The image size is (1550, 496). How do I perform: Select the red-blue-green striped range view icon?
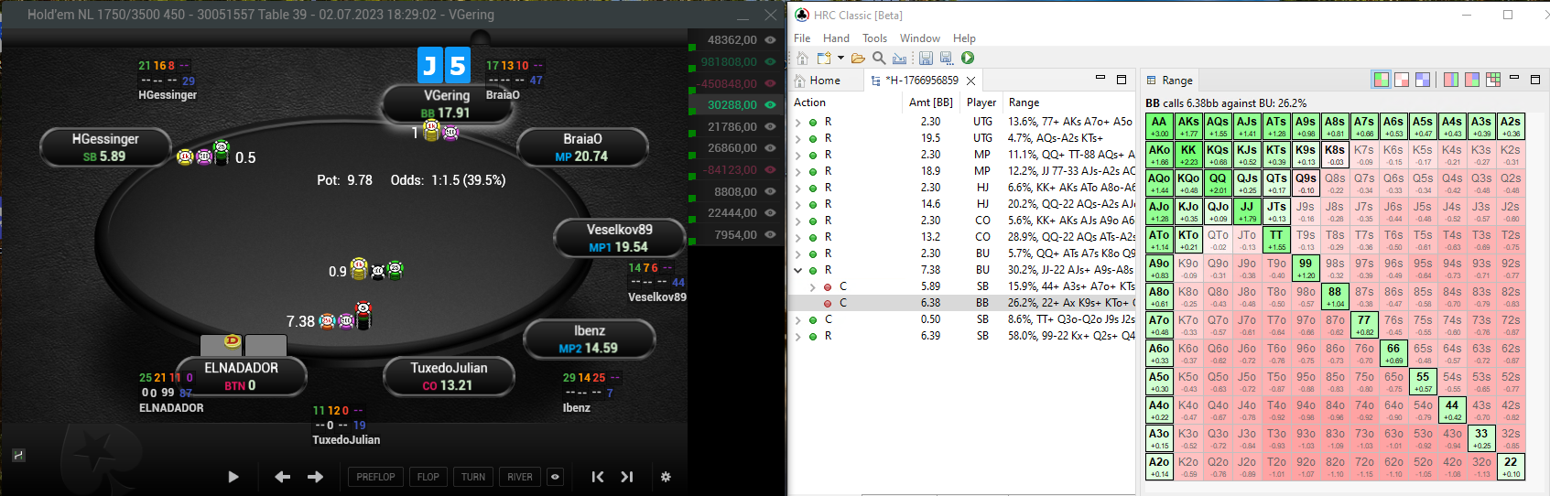(x=1451, y=80)
